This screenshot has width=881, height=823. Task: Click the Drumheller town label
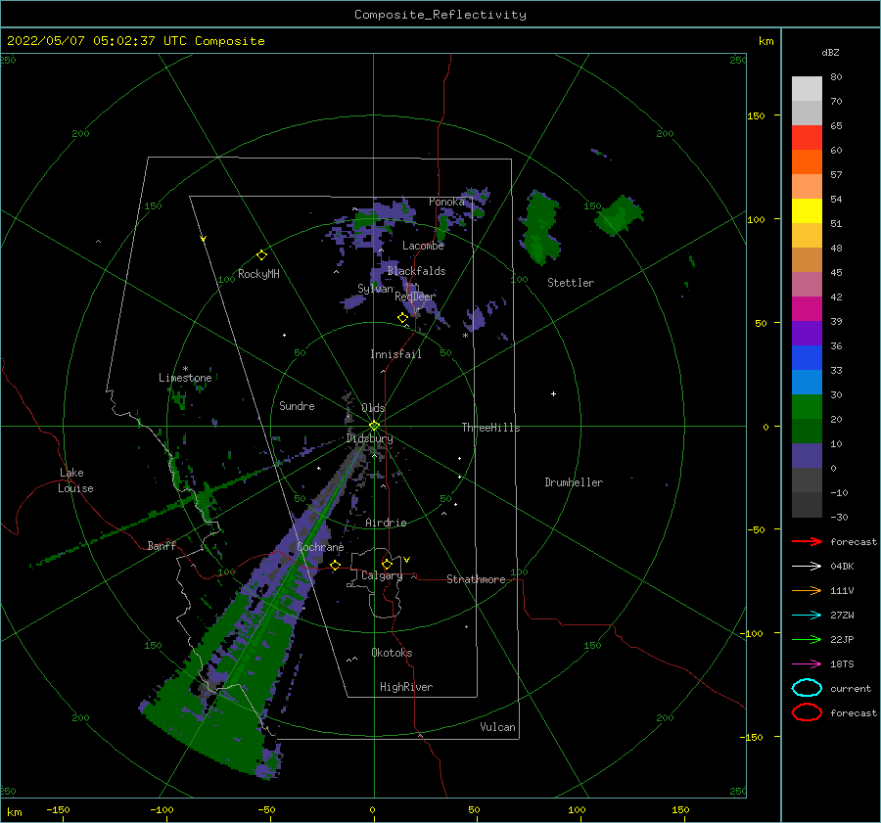click(x=574, y=482)
